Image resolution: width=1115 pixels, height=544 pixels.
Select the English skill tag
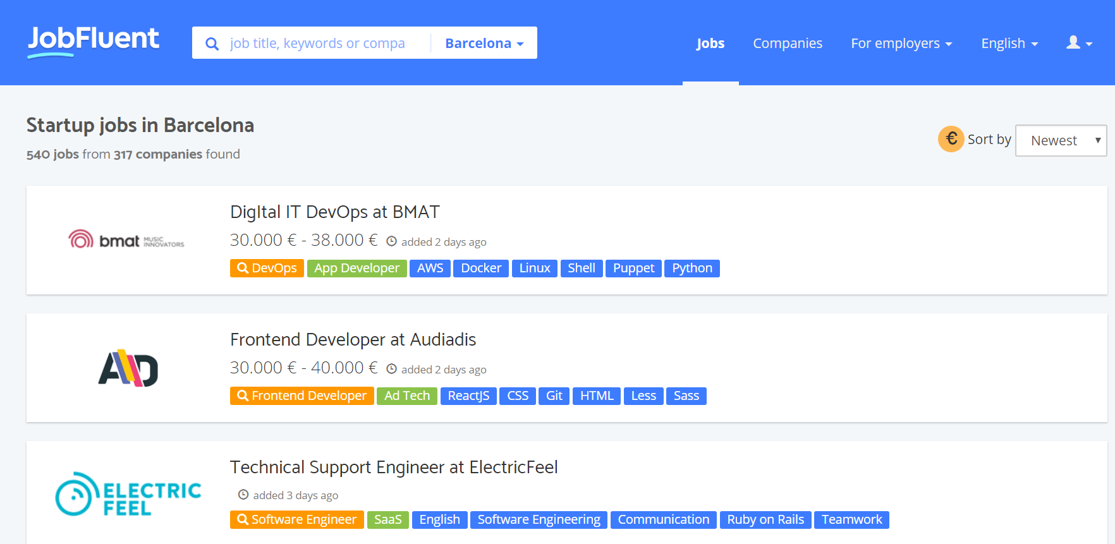[440, 520]
